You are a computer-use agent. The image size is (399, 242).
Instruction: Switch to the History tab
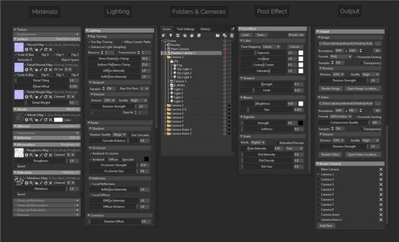(x=205, y=29)
